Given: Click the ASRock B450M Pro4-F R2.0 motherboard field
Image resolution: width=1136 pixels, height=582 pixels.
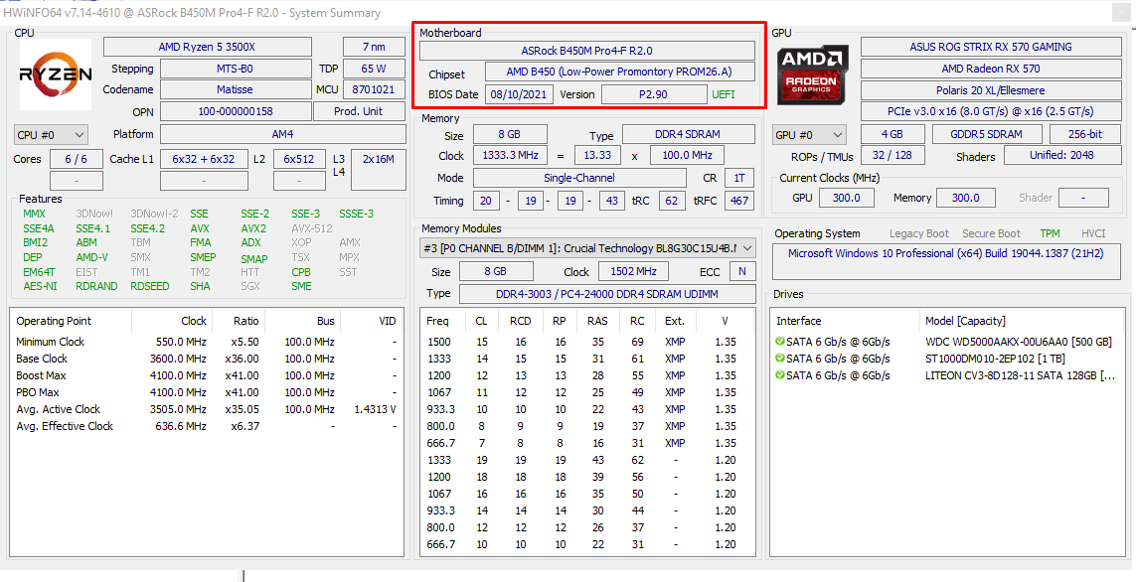Looking at the screenshot, I should tap(587, 51).
